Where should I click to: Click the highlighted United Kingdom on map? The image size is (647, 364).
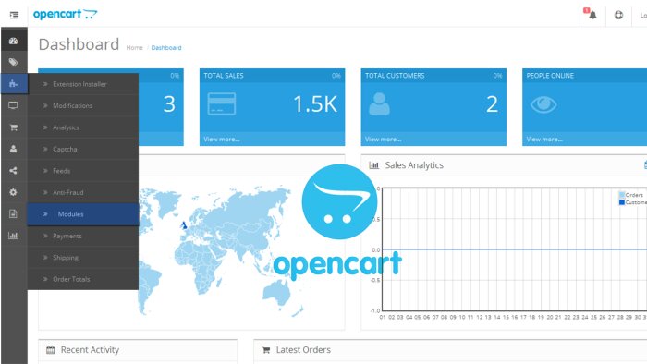click(185, 225)
